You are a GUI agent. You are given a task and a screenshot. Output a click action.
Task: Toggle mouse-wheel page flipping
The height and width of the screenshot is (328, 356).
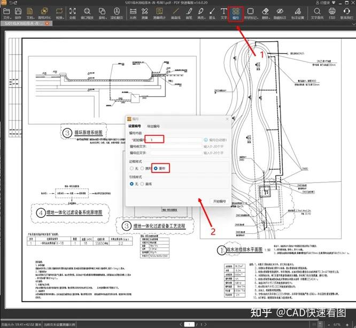click(117, 13)
